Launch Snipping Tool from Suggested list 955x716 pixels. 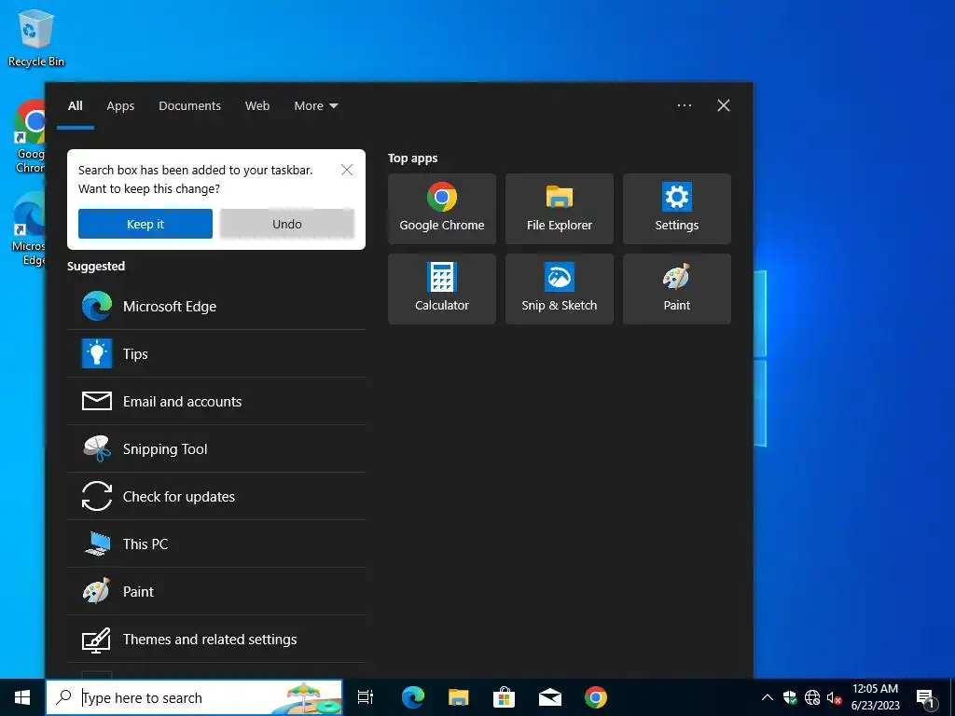[216, 448]
